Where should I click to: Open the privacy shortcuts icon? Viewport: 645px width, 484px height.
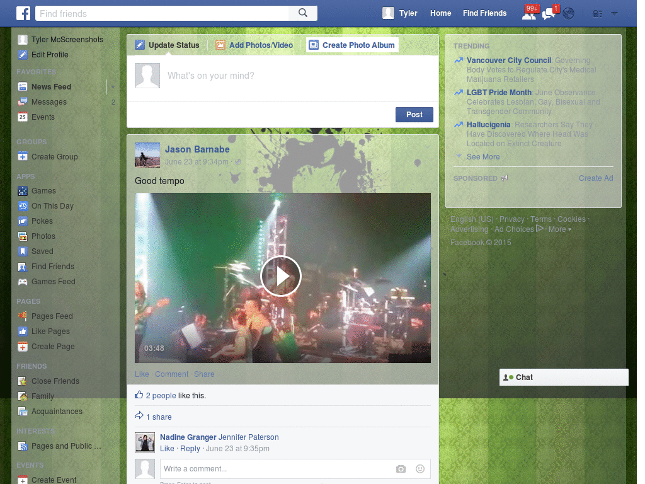coord(597,14)
